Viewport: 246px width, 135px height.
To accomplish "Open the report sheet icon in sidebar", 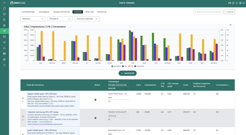I will click(x=4, y=20).
